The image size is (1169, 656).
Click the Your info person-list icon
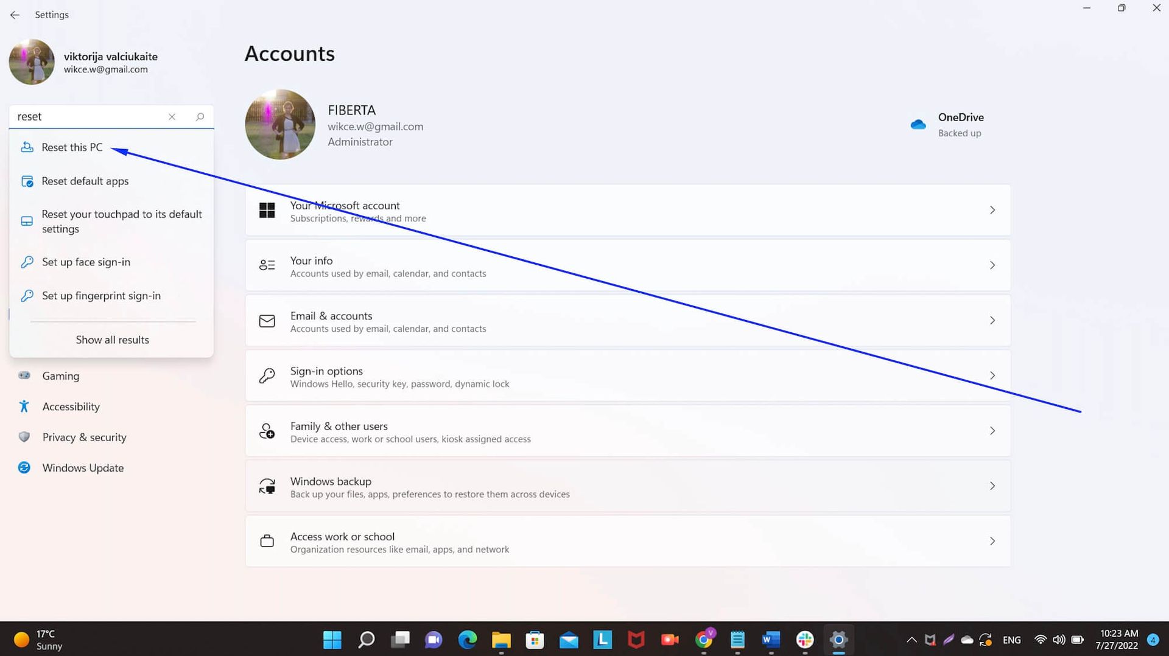pos(267,265)
